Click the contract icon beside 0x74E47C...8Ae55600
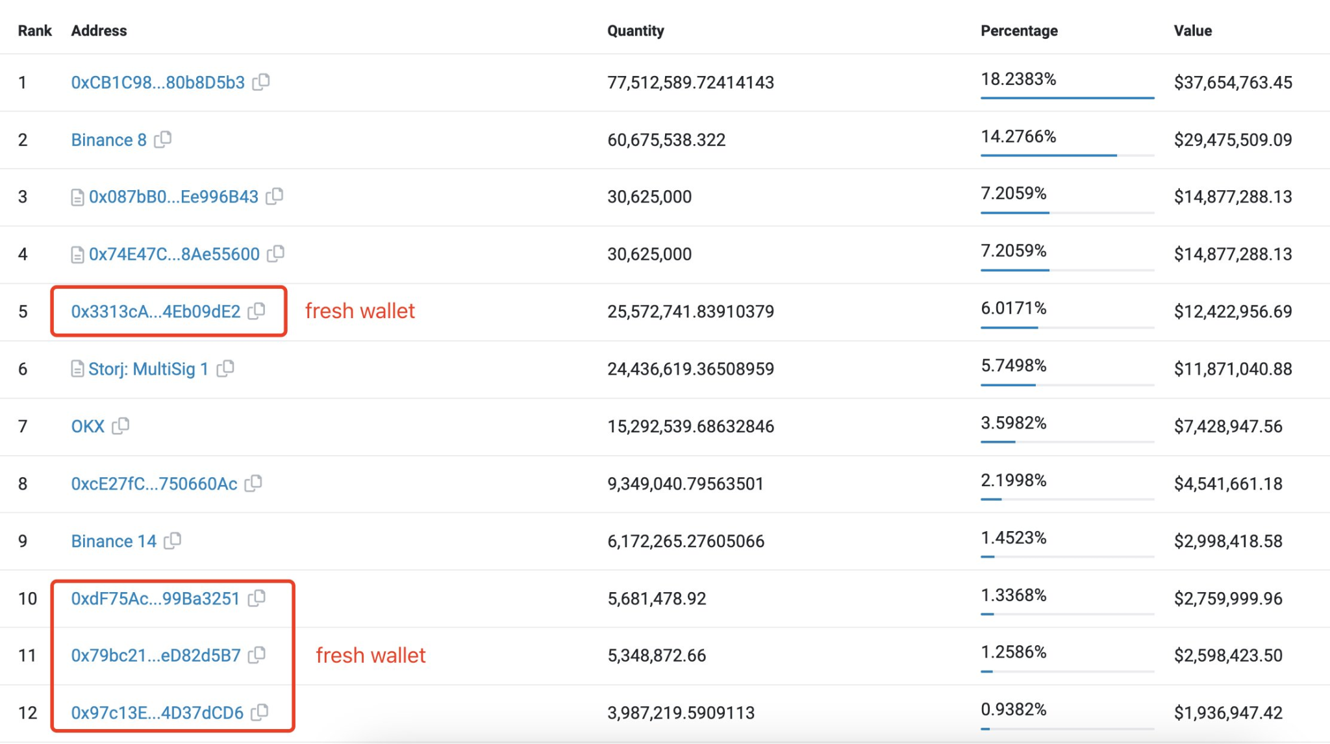The image size is (1330, 744). coord(79,254)
